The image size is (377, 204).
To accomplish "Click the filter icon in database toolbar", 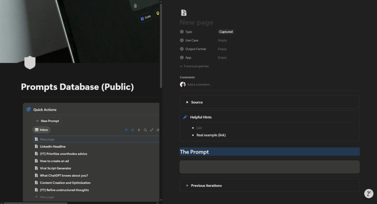I will point(126,130).
